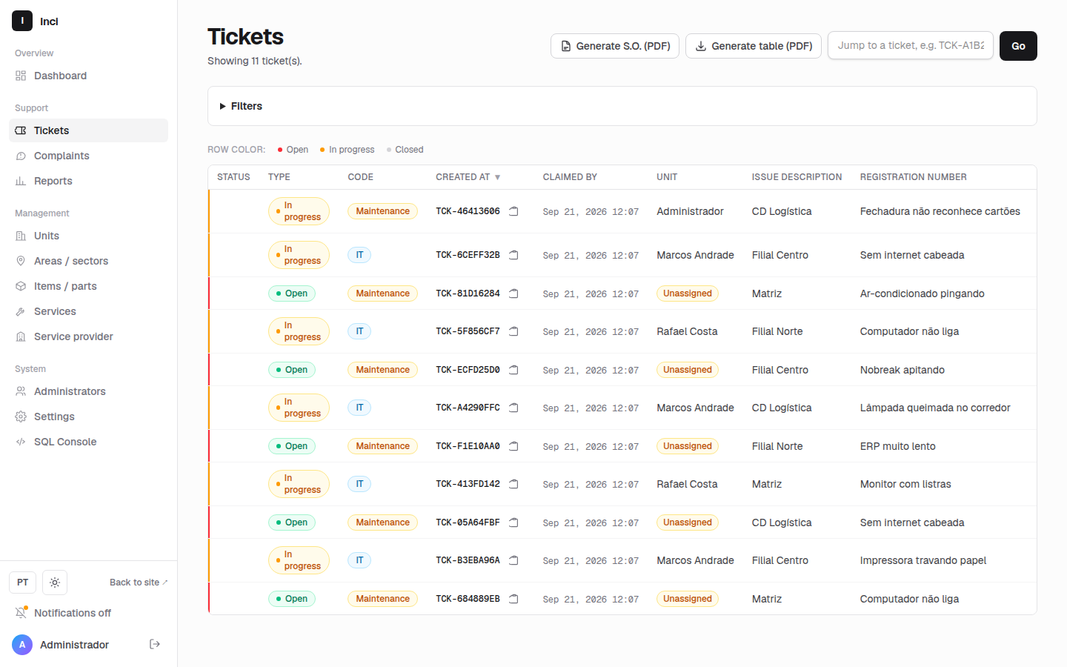Open ticket TCK-46413606
The image size is (1067, 667).
(468, 211)
